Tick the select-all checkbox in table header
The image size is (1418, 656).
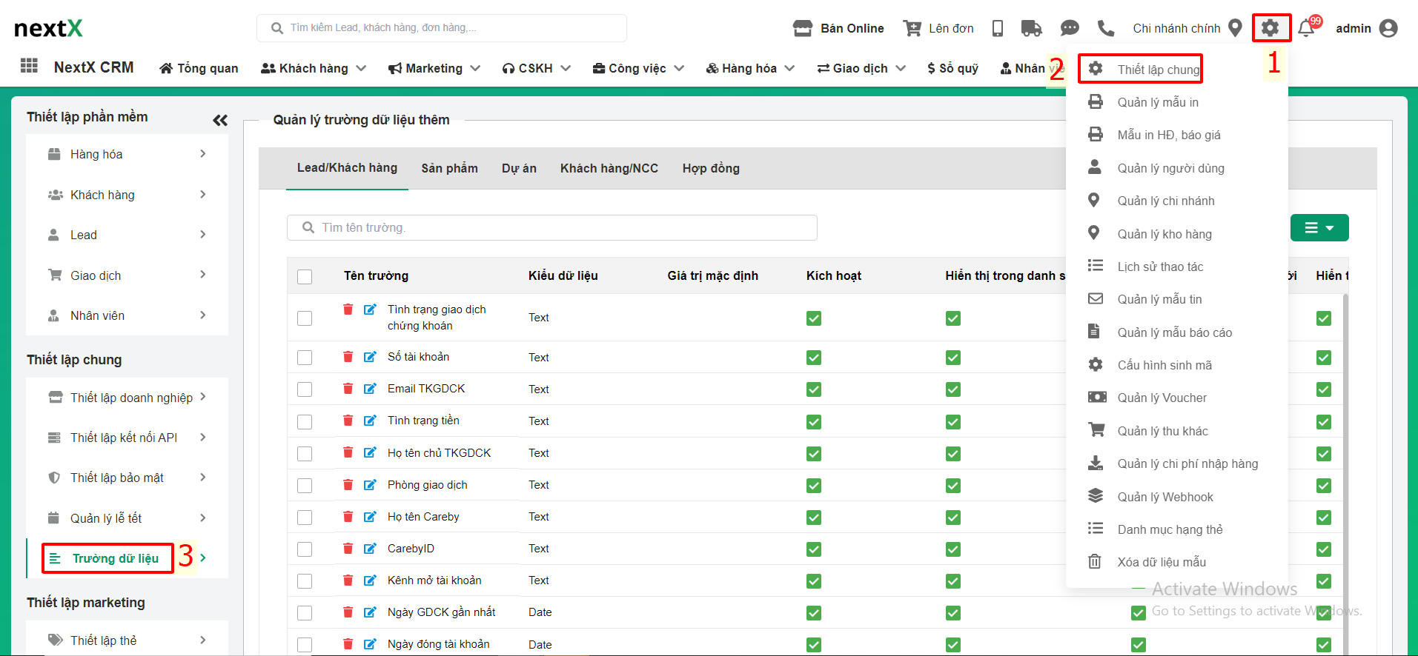tap(305, 276)
